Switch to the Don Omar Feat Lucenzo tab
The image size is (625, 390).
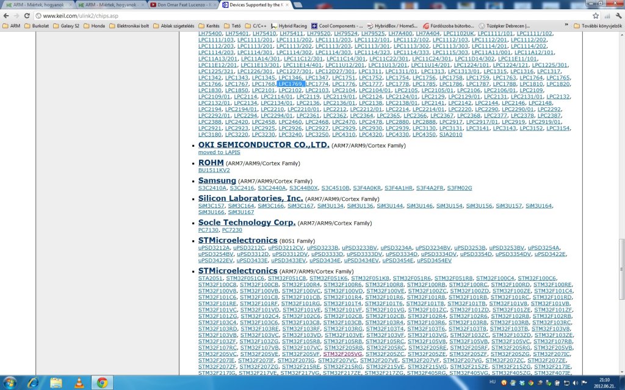(181, 5)
